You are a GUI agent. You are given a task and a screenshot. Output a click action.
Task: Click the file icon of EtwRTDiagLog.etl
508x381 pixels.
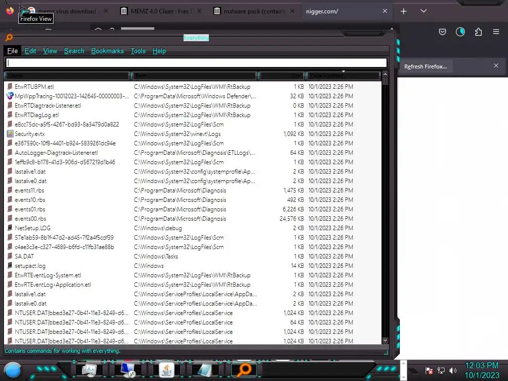(x=10, y=115)
